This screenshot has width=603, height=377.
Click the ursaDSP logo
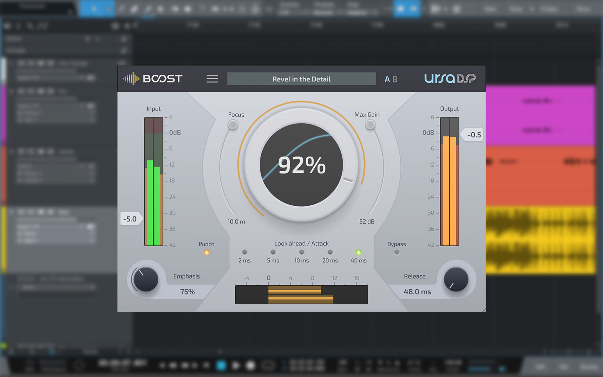click(450, 78)
